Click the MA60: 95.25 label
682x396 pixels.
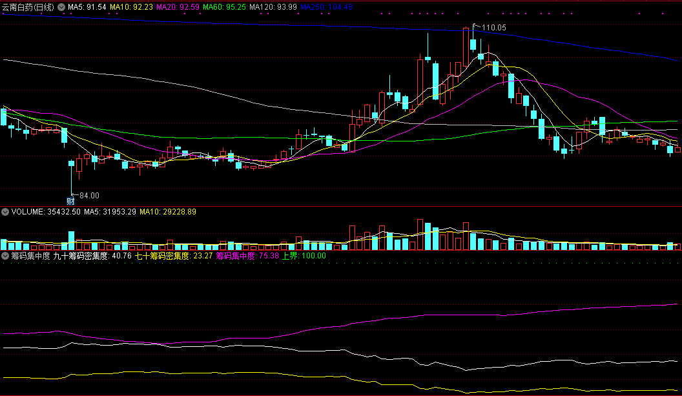coord(225,7)
